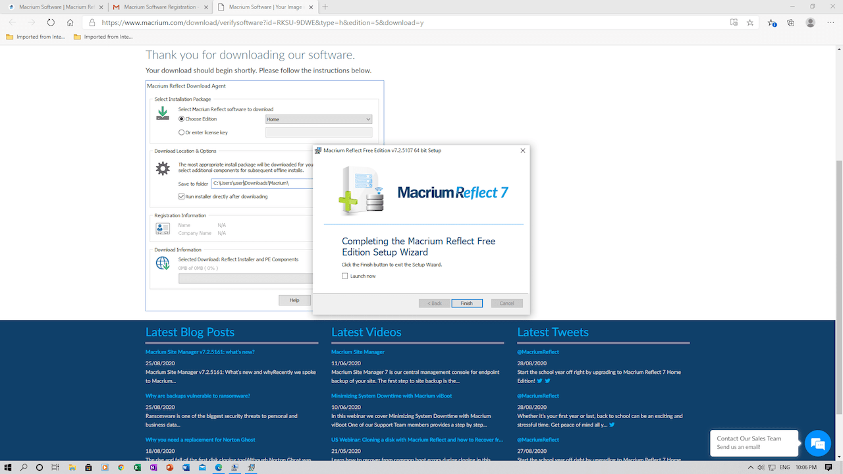Launch Excel from the taskbar
843x474 pixels.
[x=137, y=467]
